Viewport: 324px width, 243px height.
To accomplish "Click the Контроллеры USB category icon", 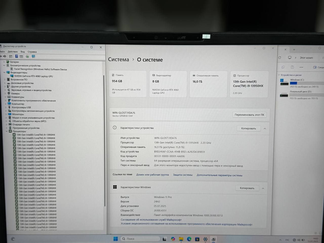I will (x=9, y=107).
